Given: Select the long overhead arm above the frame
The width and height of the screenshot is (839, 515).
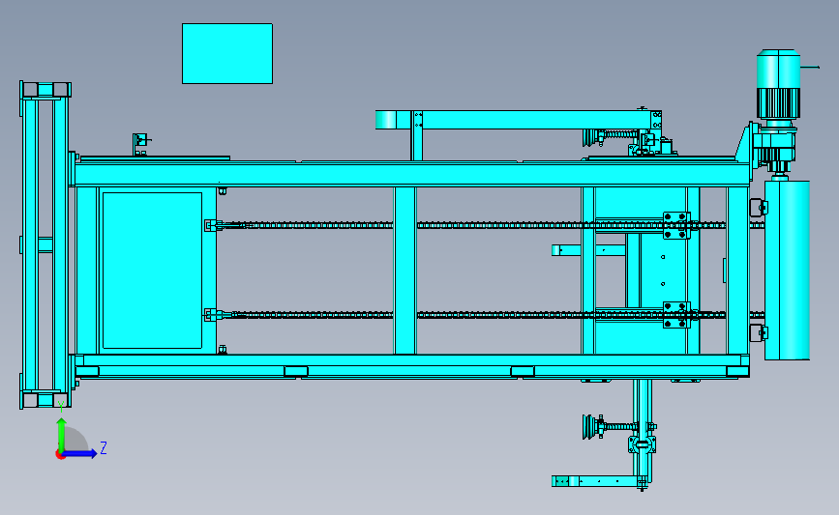Looking at the screenshot, I should pyautogui.click(x=518, y=120).
